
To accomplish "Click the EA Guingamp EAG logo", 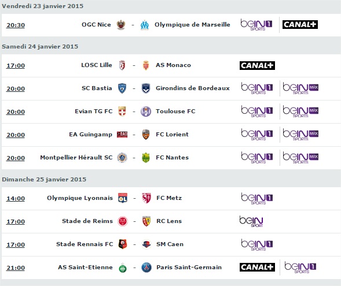I will pyautogui.click(x=122, y=135).
